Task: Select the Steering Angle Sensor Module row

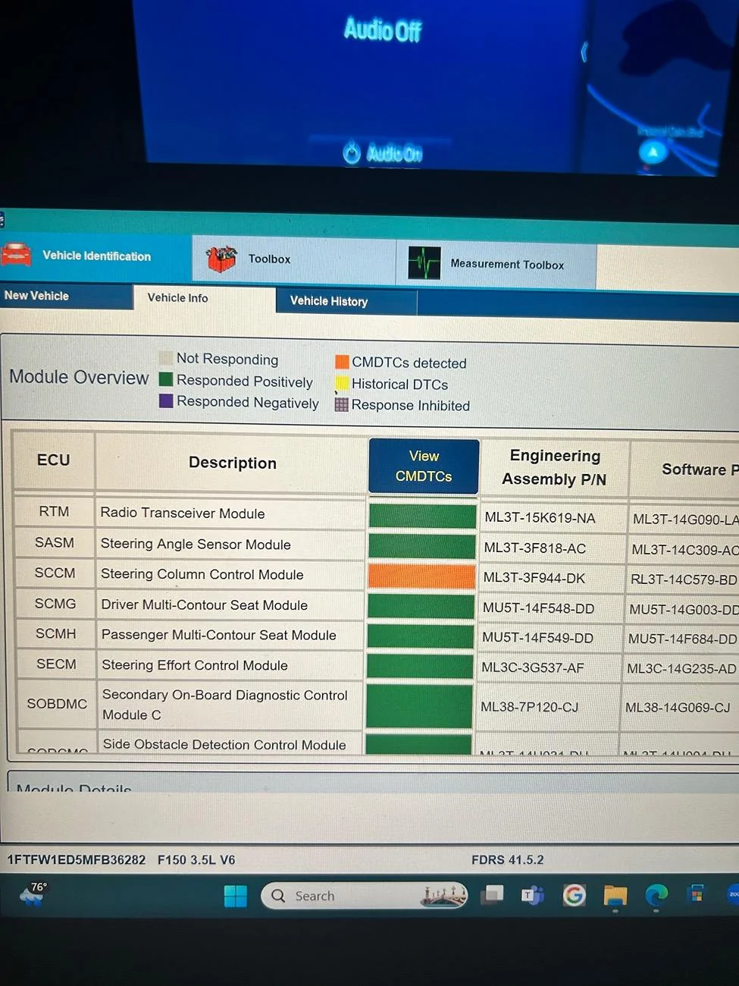Action: [196, 545]
